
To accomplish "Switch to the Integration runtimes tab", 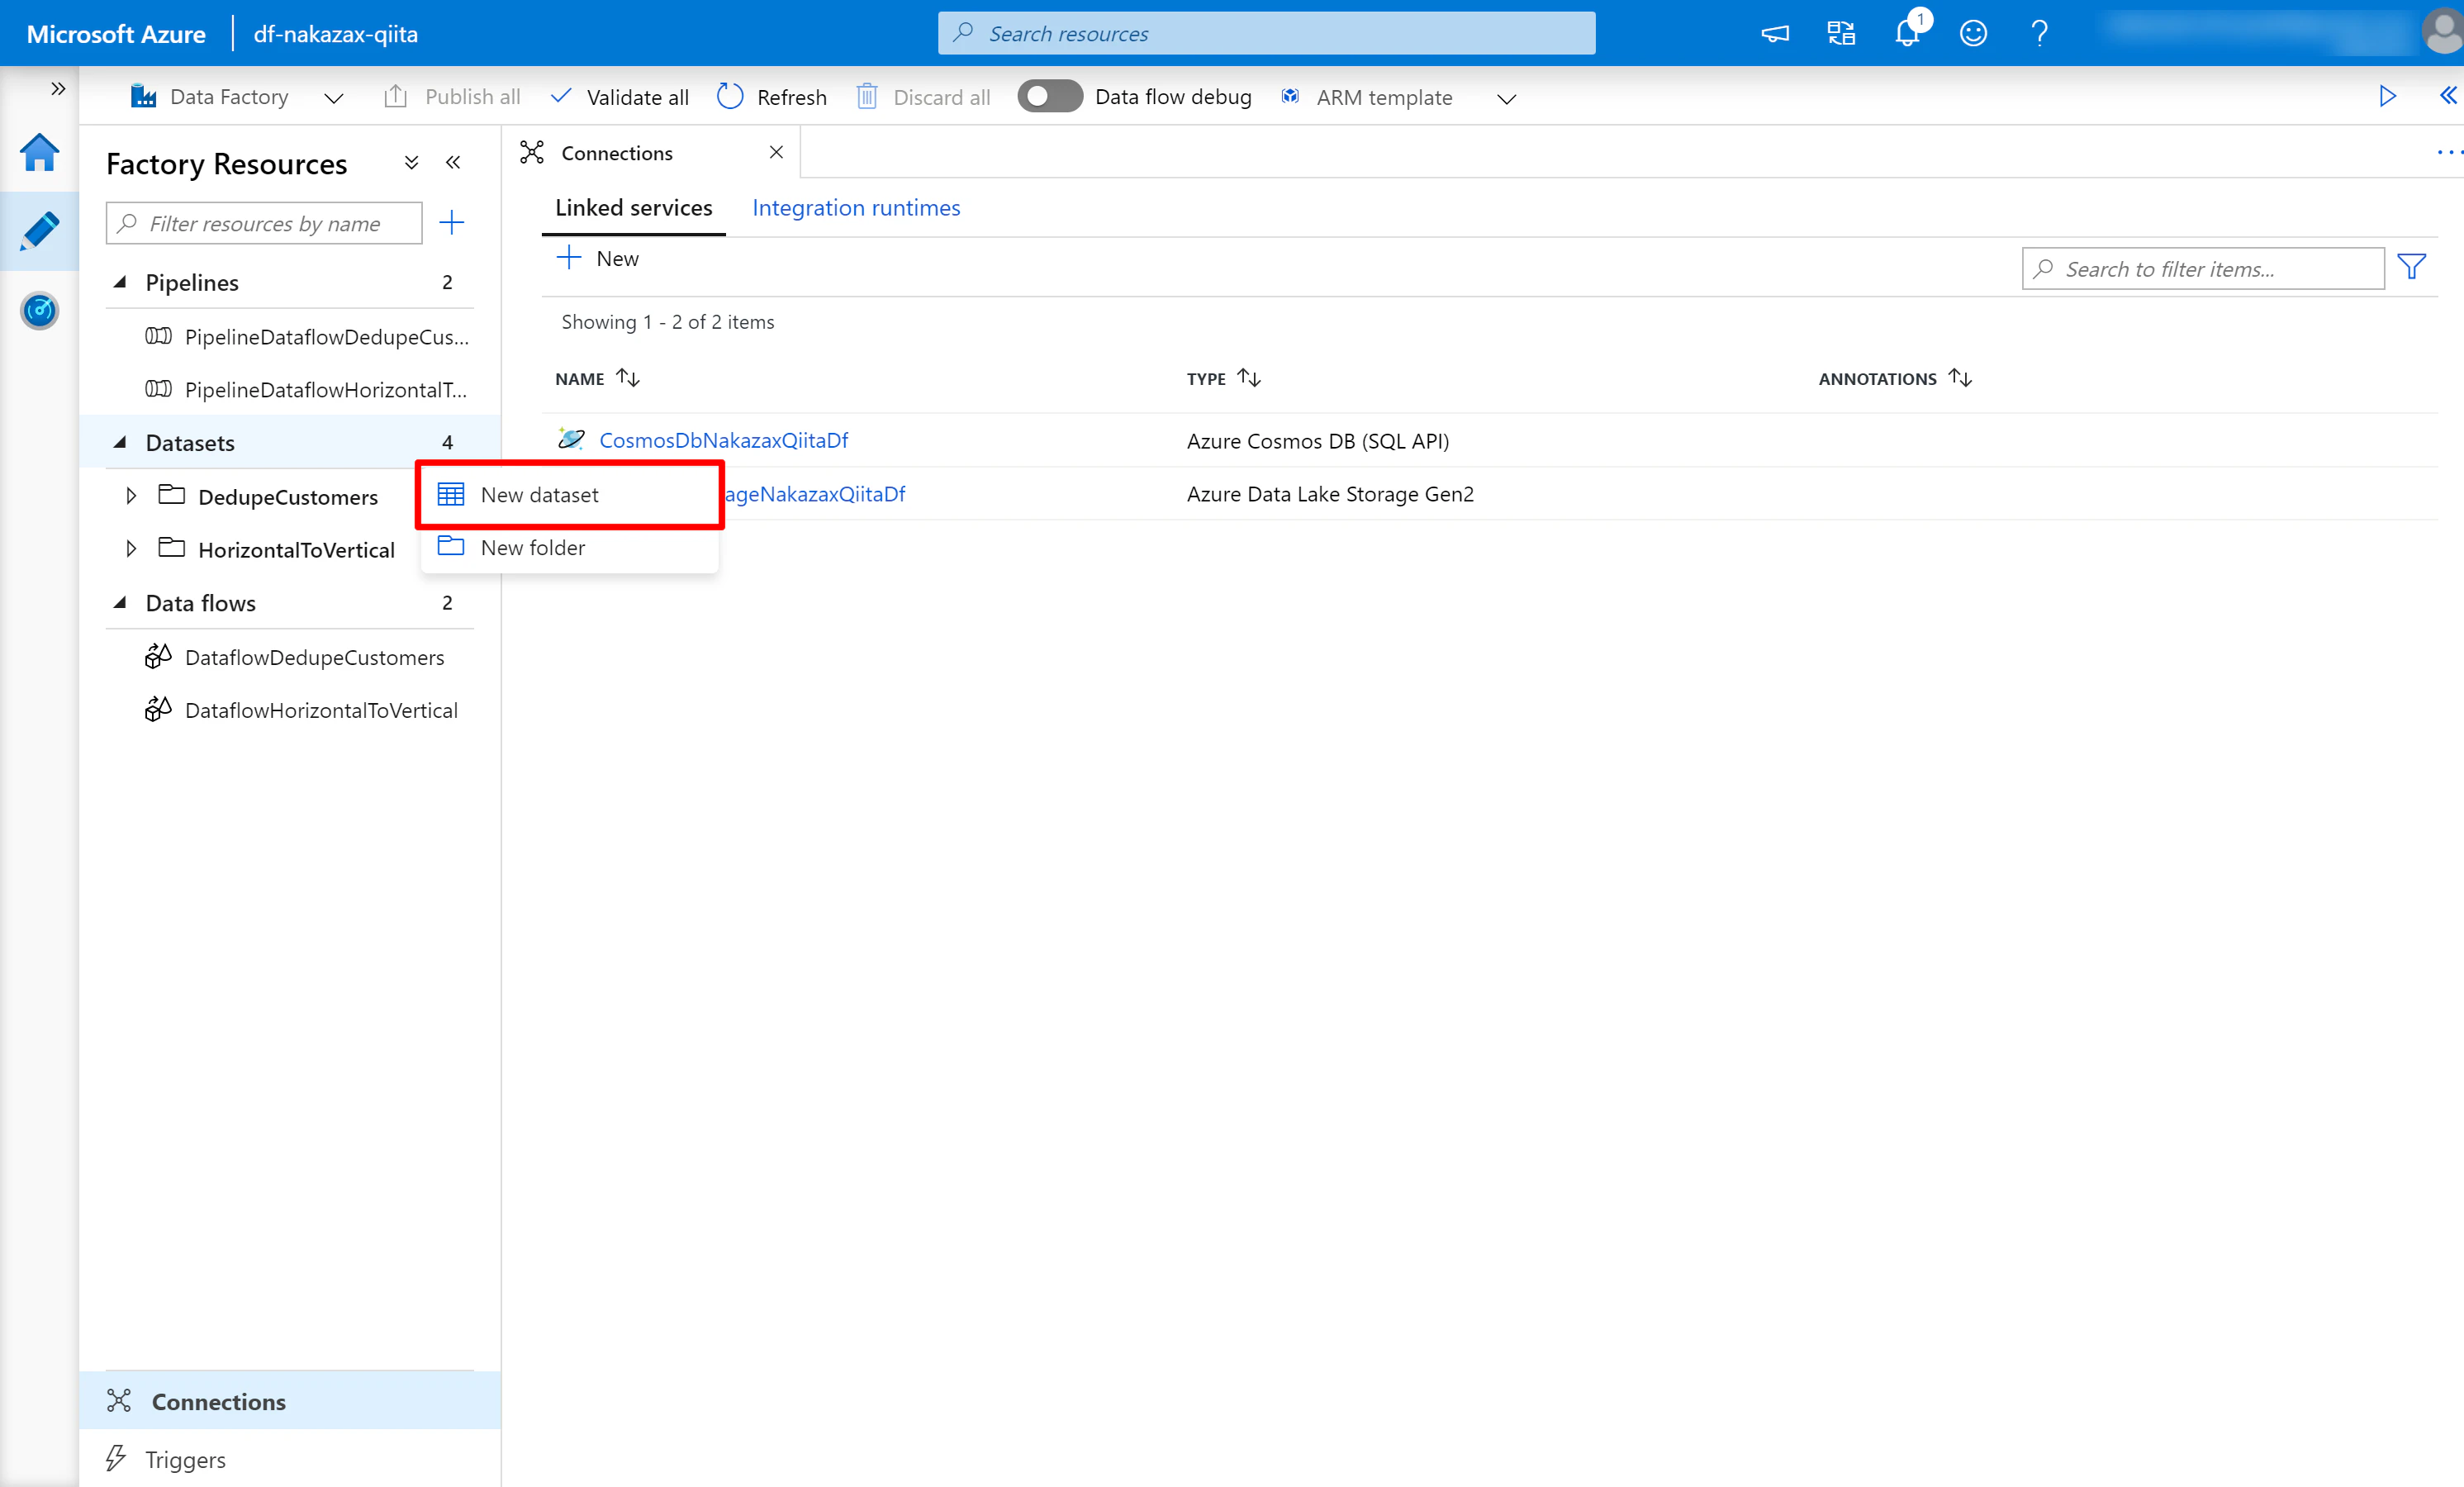I will coord(856,208).
